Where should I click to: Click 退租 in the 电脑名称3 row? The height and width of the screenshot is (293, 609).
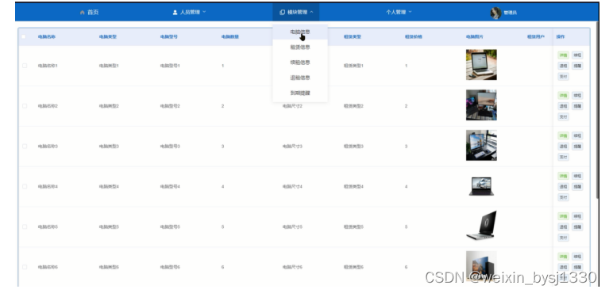pyautogui.click(x=563, y=146)
